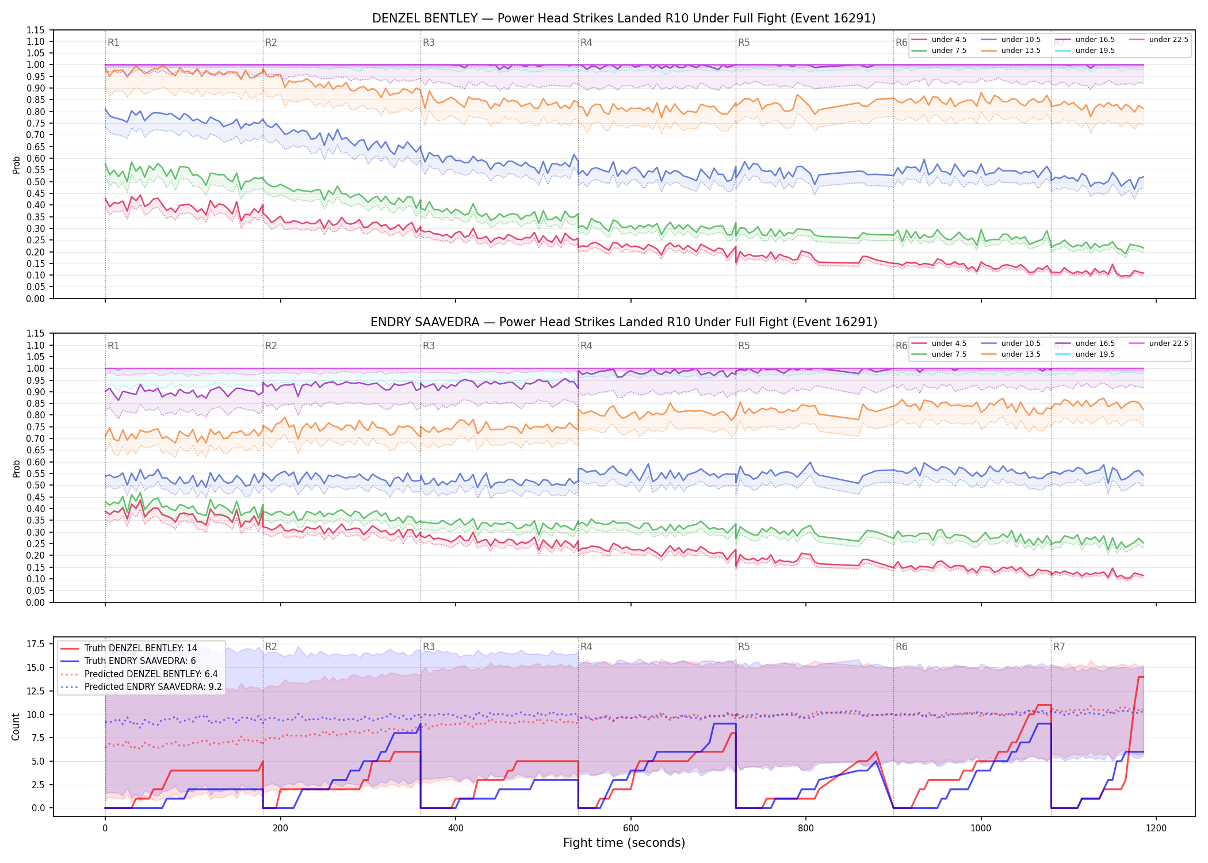Click the 7.5 tick on the Count axis
Screen dimensions: 1208x863
38,738
